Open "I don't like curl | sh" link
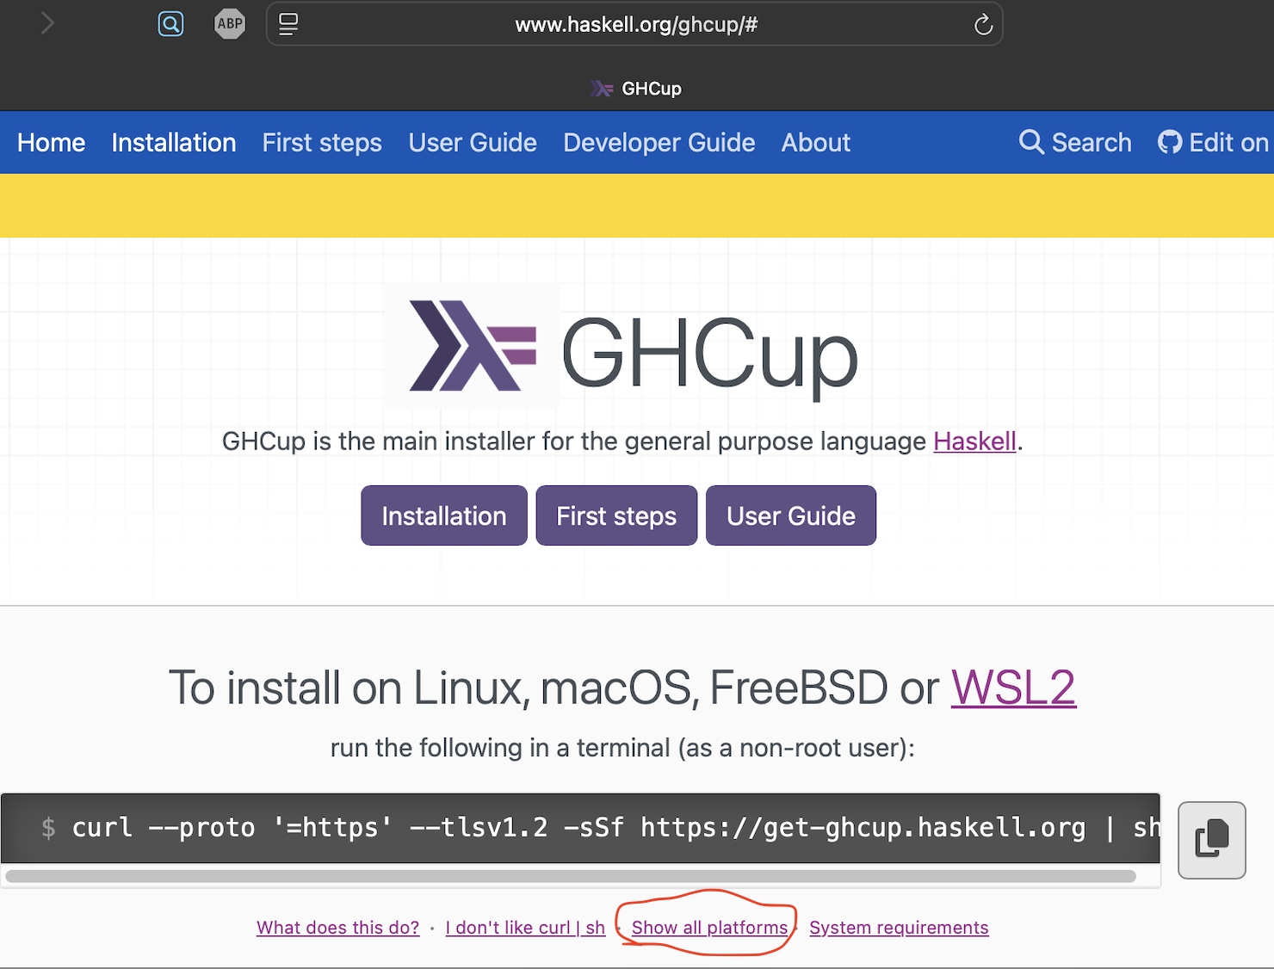 [x=525, y=928]
